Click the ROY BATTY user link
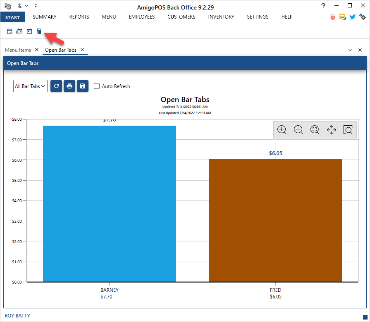370x322 pixels. [x=17, y=316]
